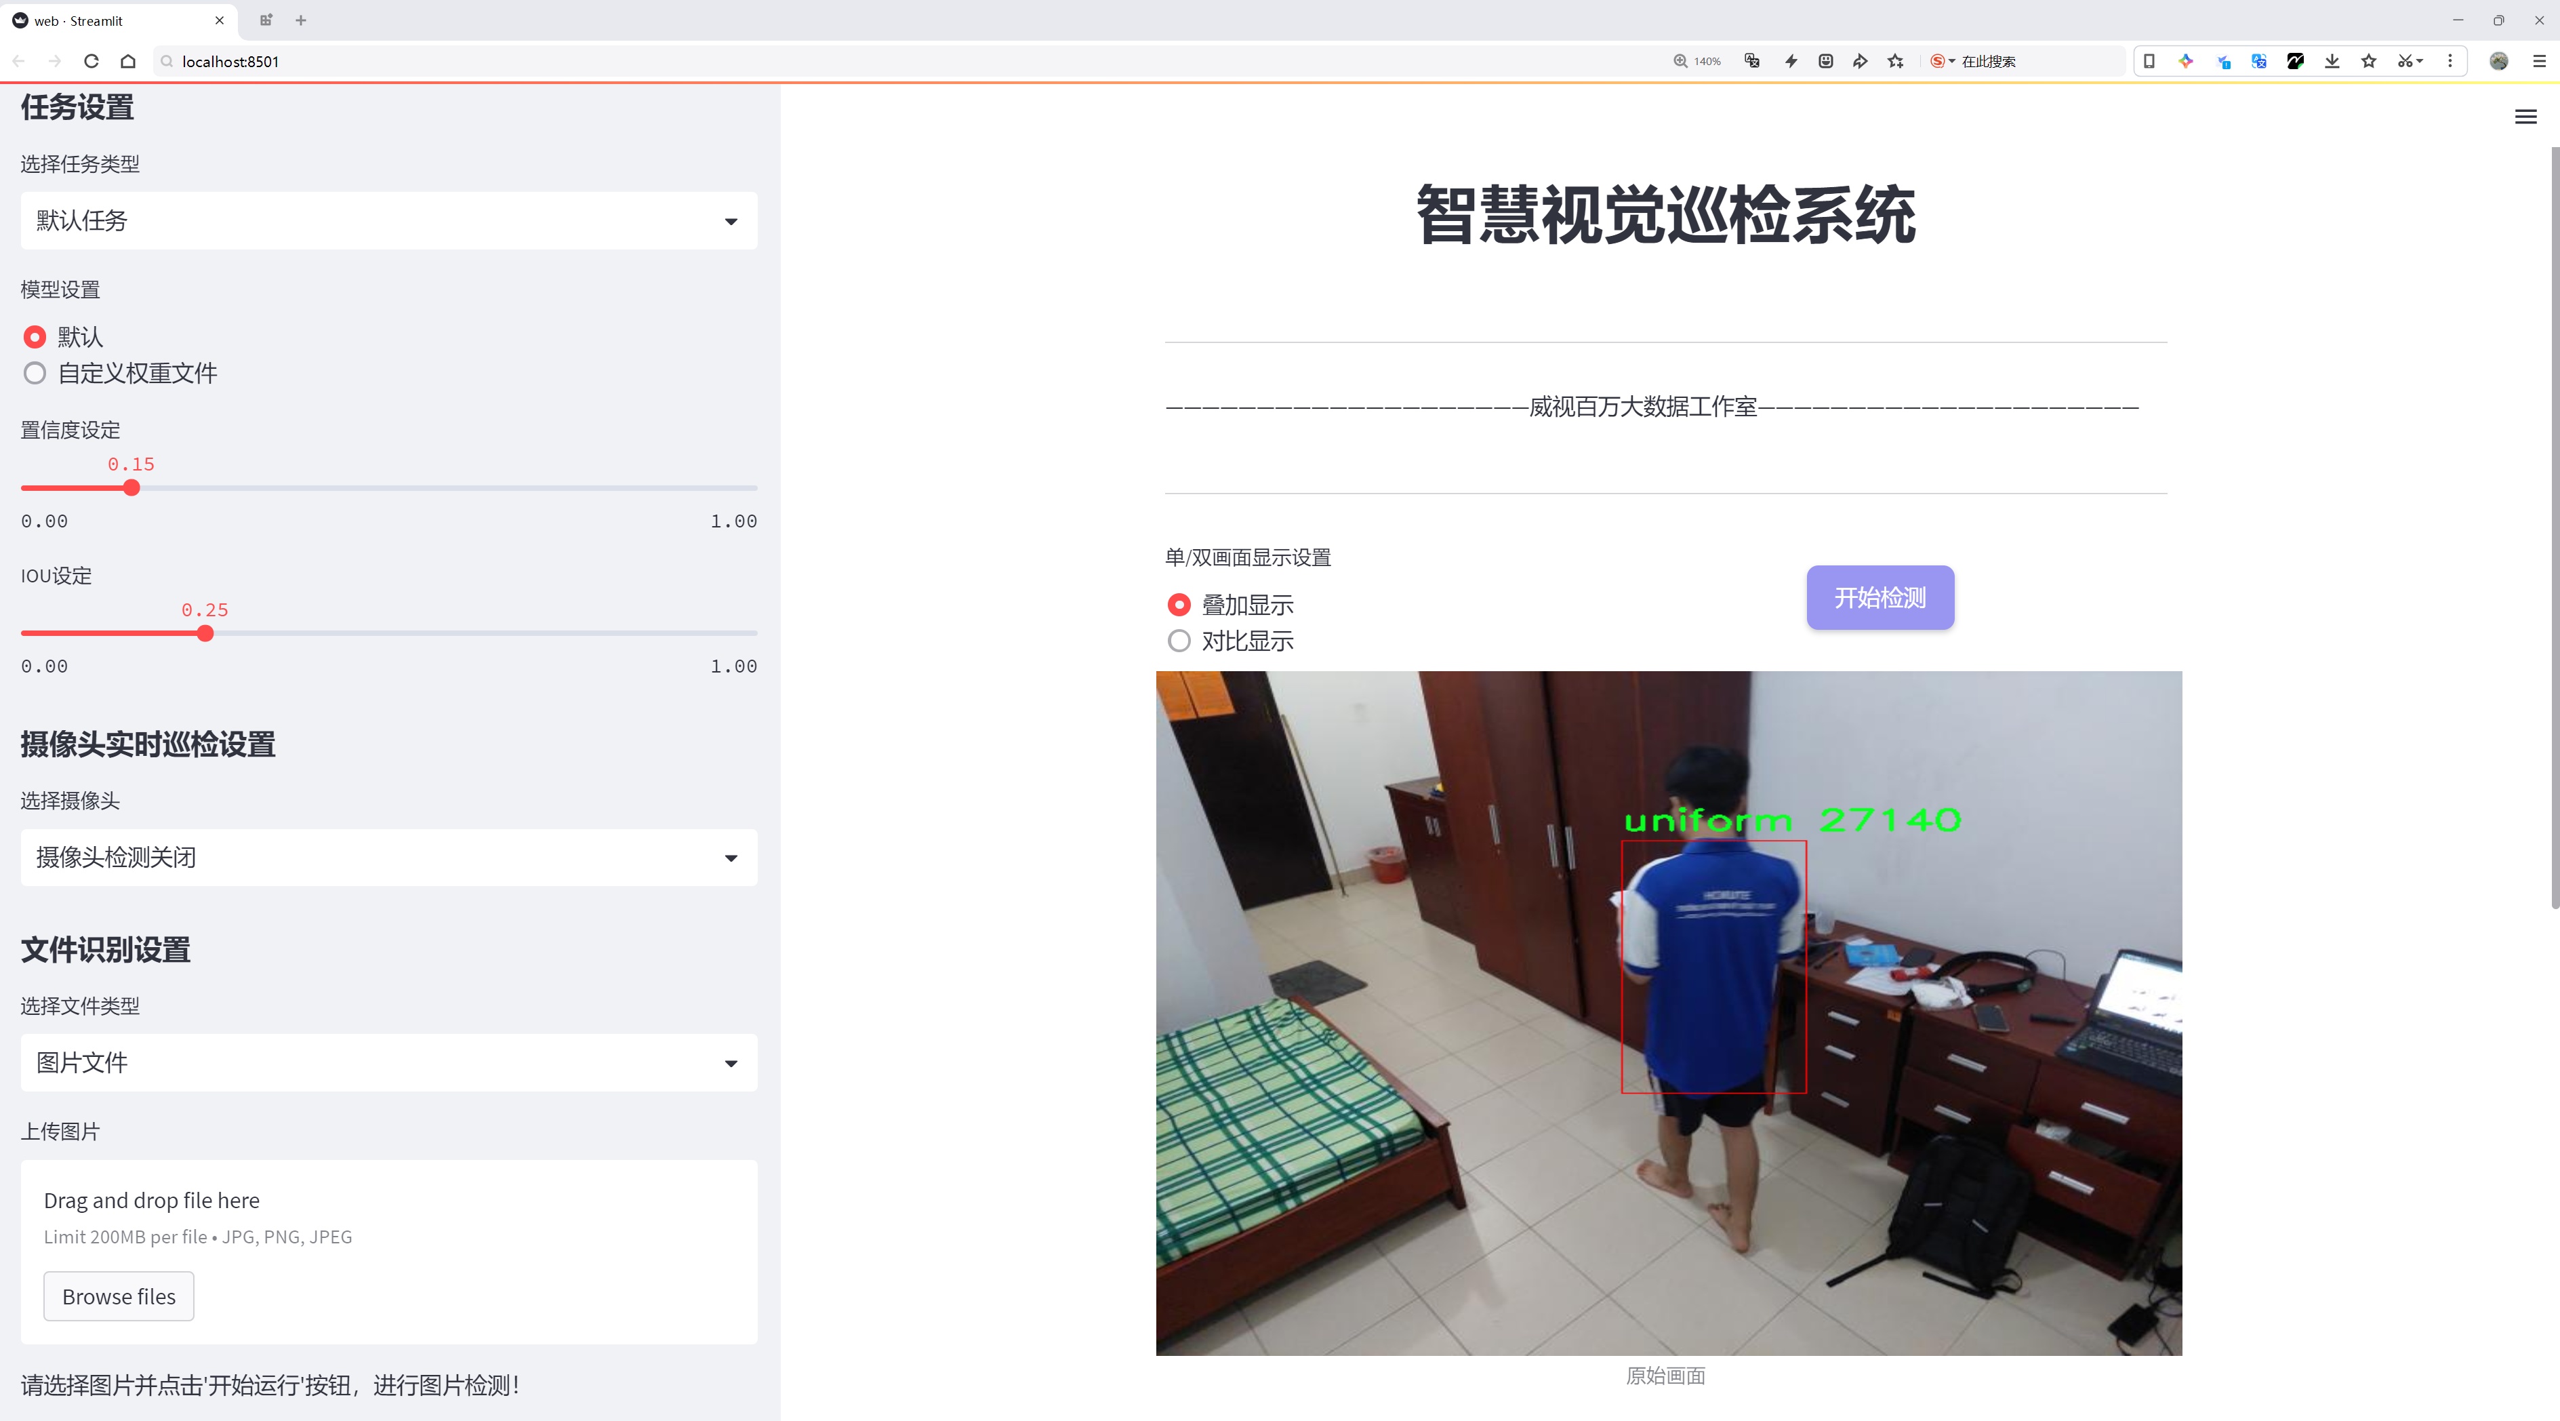This screenshot has height=1421, width=2560.
Task: Expand the 图片文件 file type dropdown
Action: pyautogui.click(x=388, y=1063)
